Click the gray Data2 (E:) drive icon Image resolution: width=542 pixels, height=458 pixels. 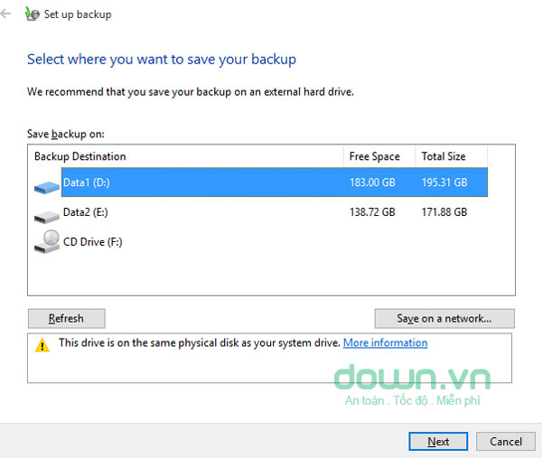pos(47,217)
